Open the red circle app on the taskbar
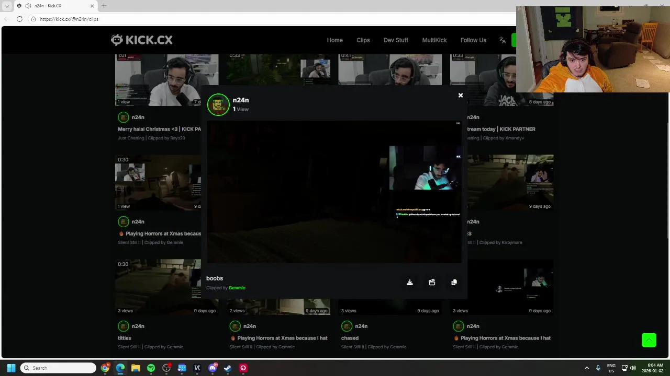 pyautogui.click(x=243, y=368)
